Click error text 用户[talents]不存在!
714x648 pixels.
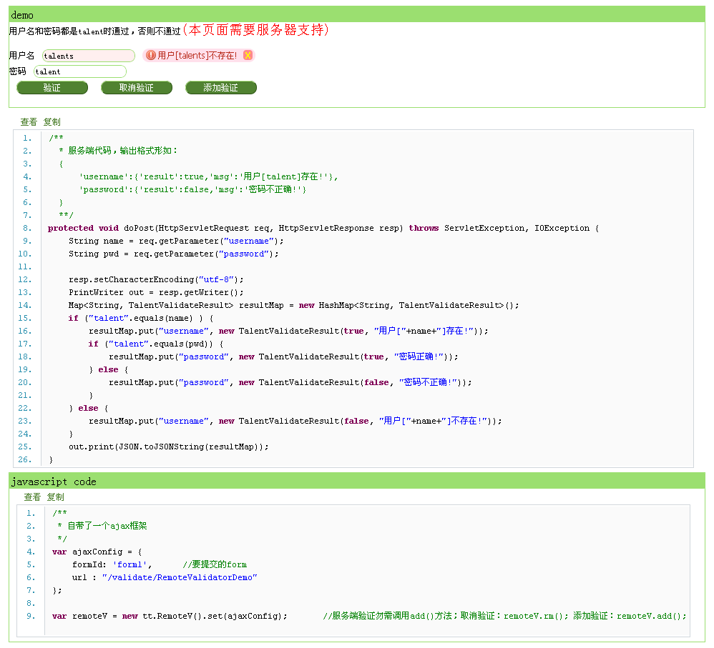tap(197, 56)
